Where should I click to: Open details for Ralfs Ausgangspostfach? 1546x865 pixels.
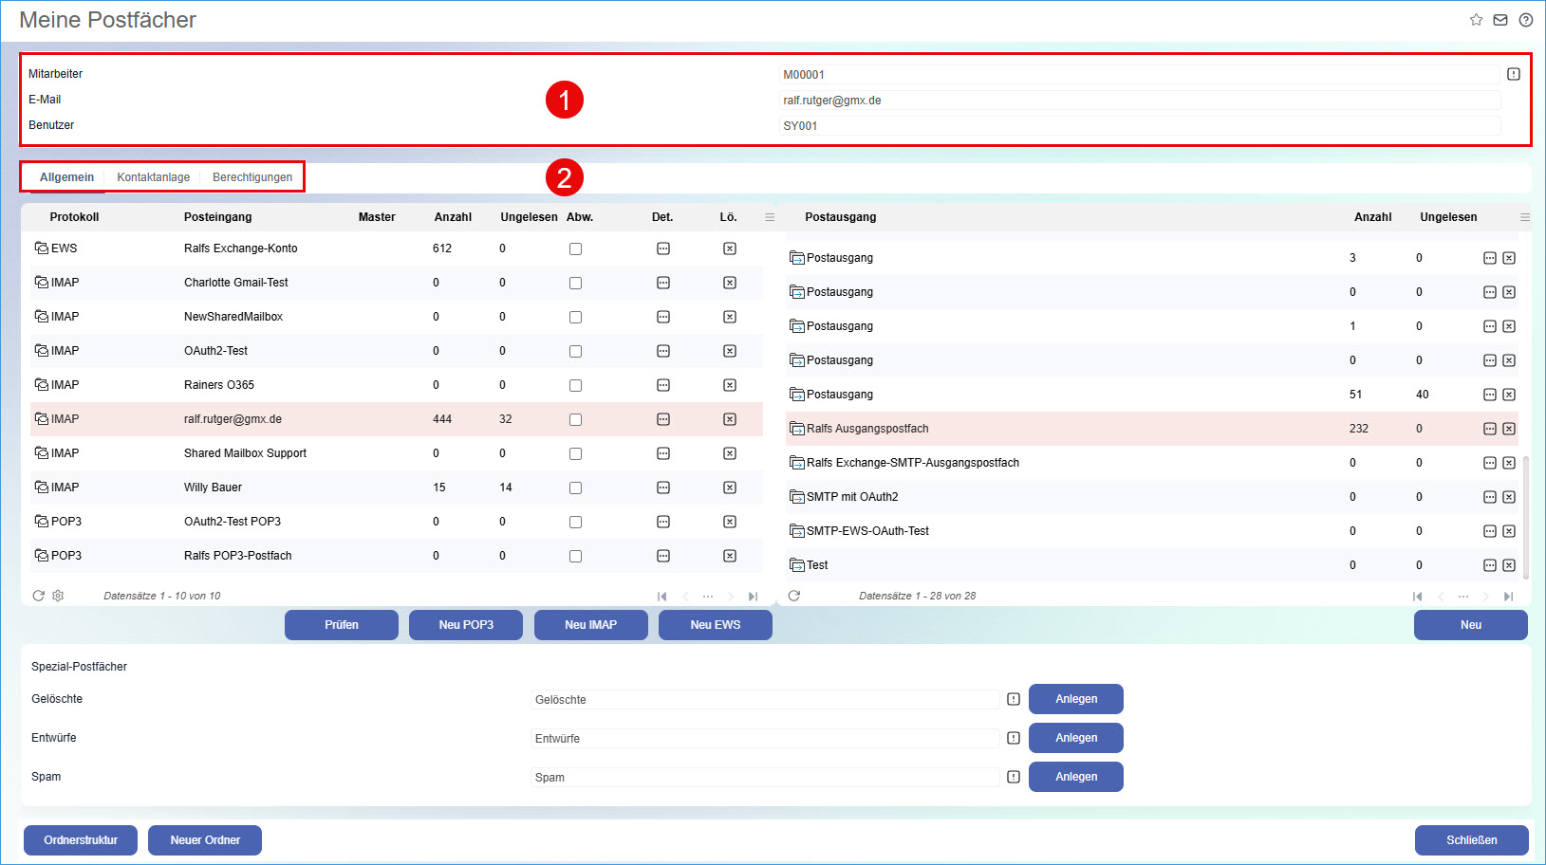point(1490,429)
